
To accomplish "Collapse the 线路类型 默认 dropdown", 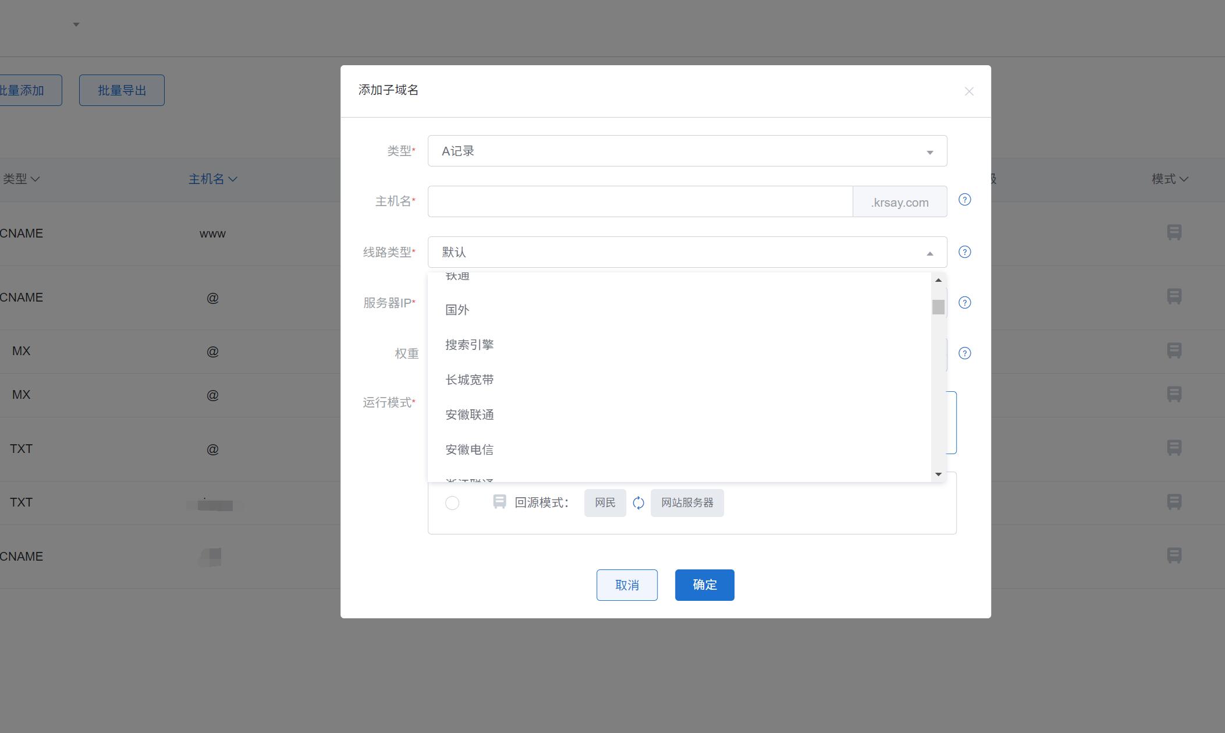I will 687,252.
